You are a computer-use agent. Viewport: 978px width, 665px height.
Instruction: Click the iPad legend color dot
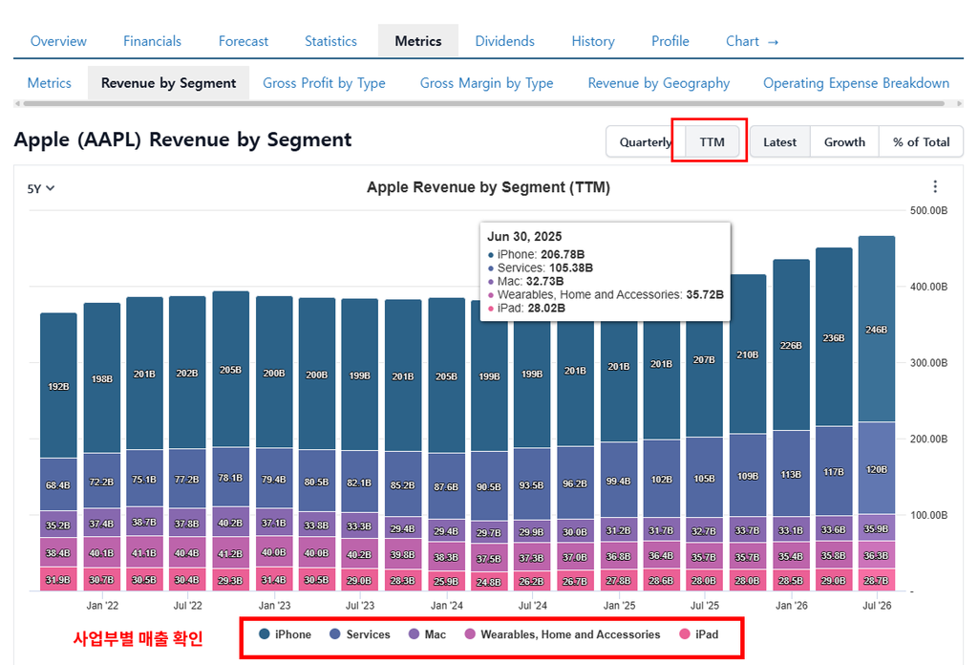(684, 633)
